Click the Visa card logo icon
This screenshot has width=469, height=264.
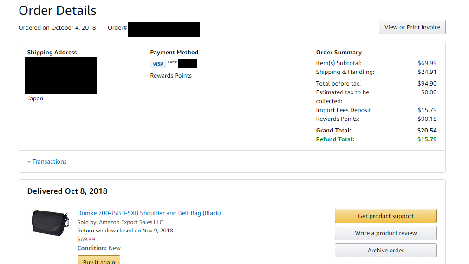click(157, 64)
